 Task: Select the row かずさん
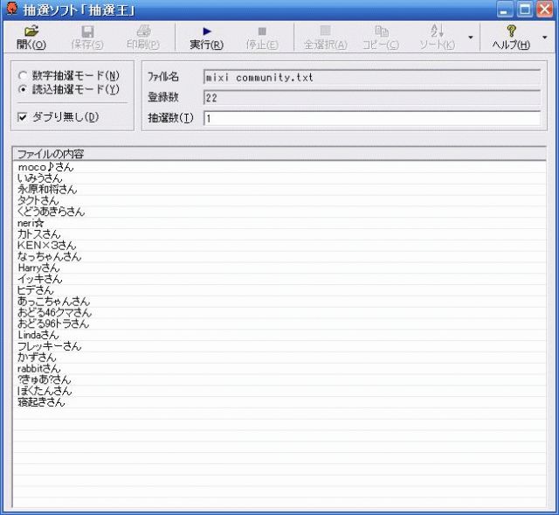[279, 358]
